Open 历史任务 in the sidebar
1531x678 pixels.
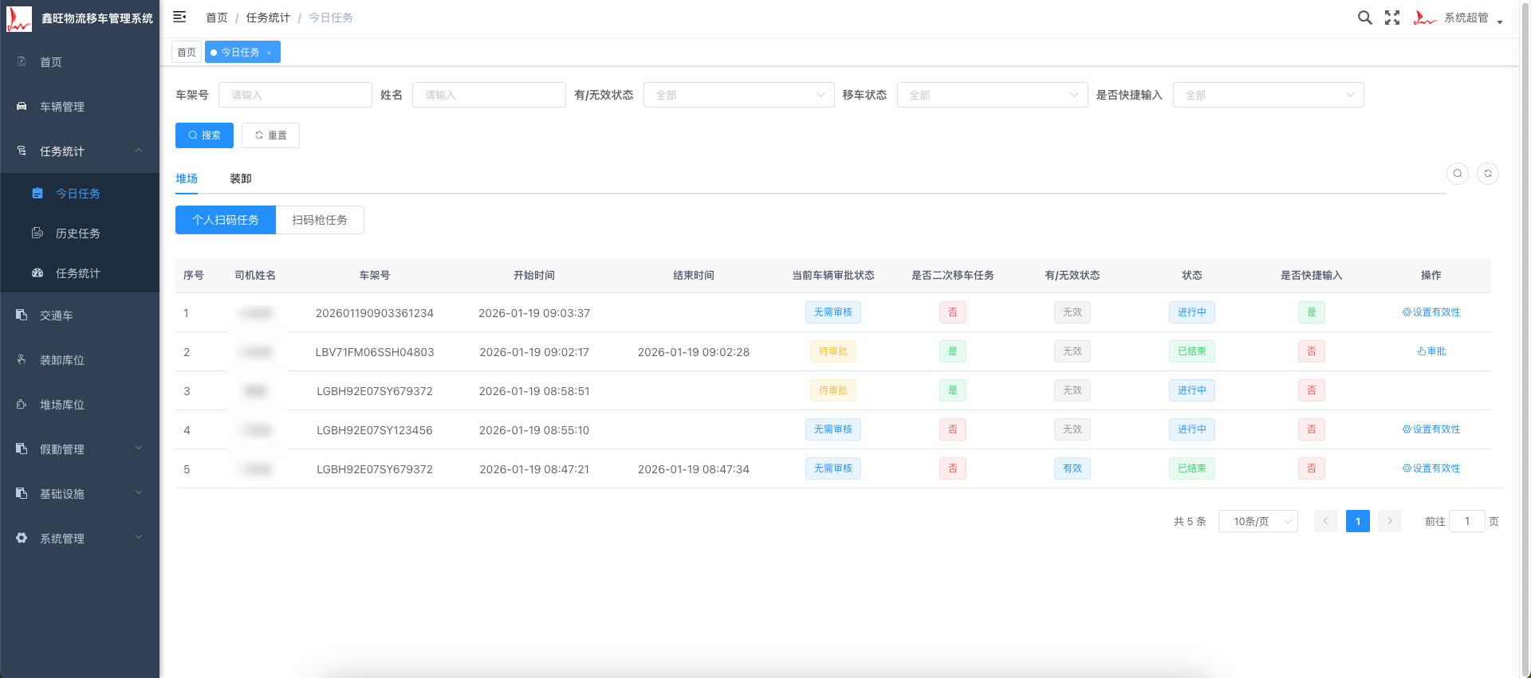(80, 233)
